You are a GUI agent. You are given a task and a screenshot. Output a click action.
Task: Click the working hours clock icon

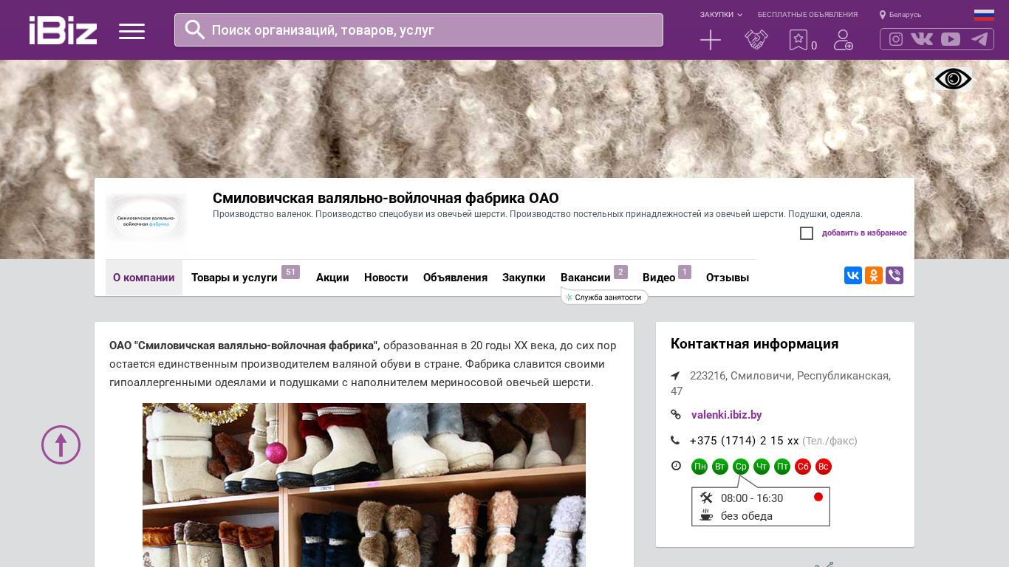(676, 466)
